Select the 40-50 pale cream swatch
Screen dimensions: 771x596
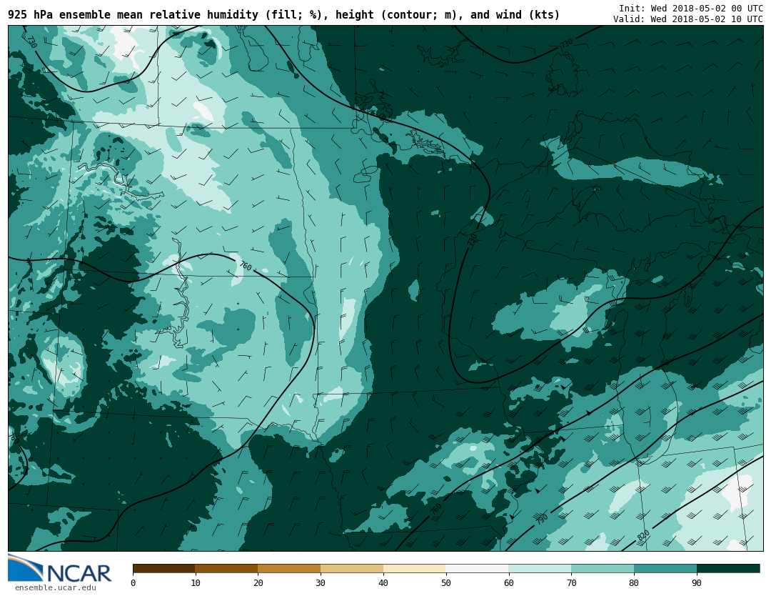(x=415, y=568)
